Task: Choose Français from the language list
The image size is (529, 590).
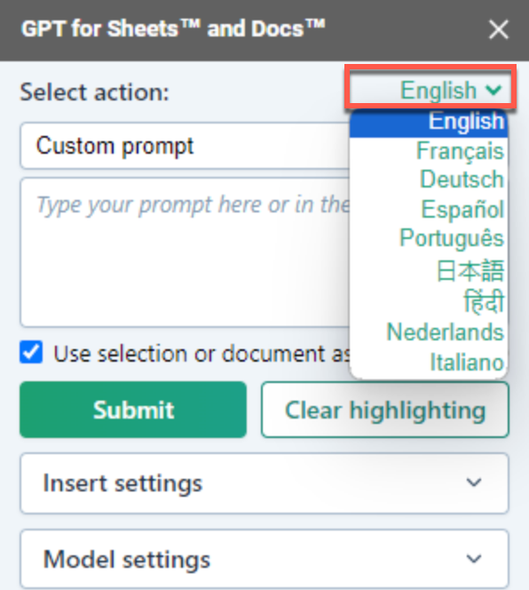Action: tap(429, 151)
